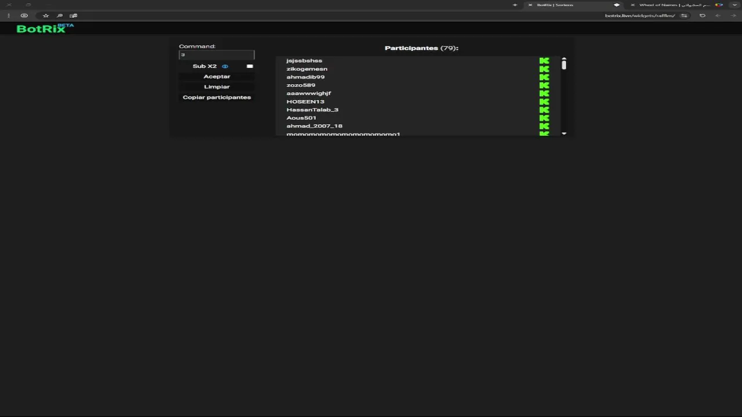Go forward in browser history

(718, 16)
